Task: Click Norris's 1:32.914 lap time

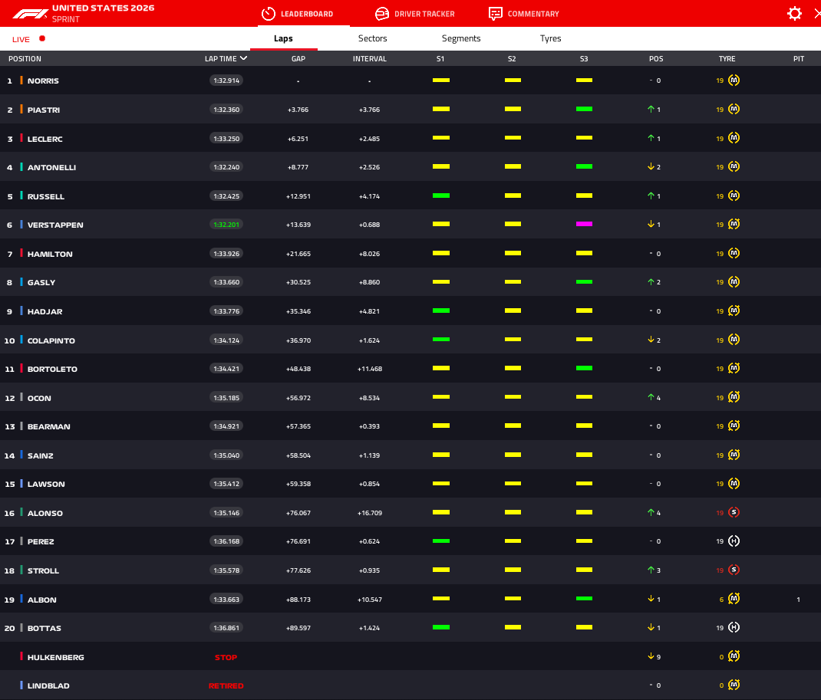Action: [x=226, y=81]
